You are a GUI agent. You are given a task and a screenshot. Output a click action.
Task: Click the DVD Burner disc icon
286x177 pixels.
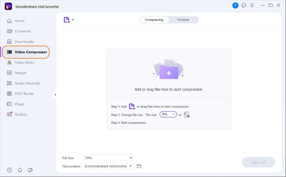coord(9,94)
